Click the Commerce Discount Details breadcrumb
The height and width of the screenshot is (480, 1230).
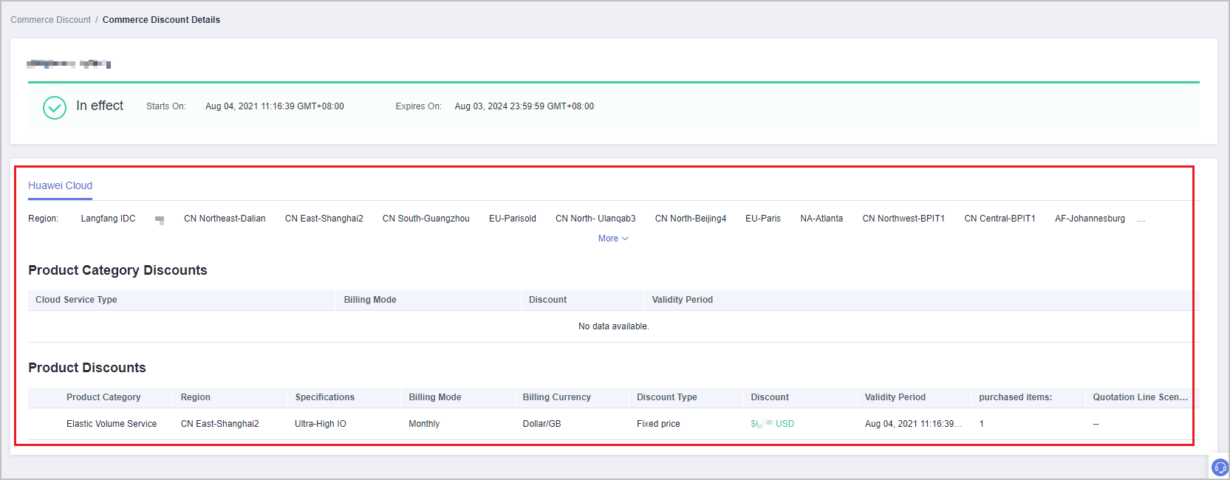click(161, 20)
